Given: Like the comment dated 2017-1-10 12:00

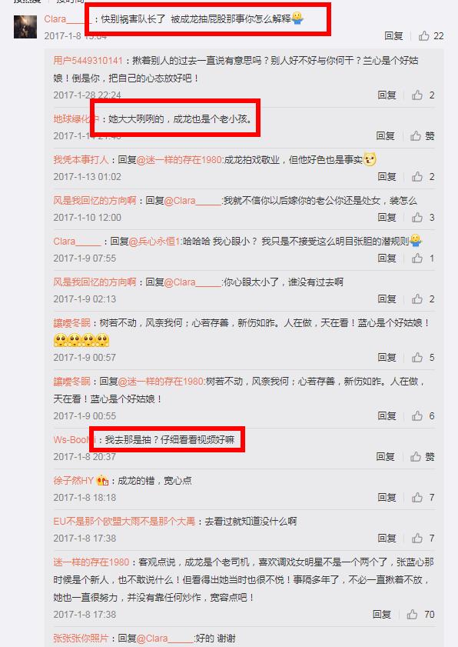Looking at the screenshot, I should pyautogui.click(x=417, y=218).
